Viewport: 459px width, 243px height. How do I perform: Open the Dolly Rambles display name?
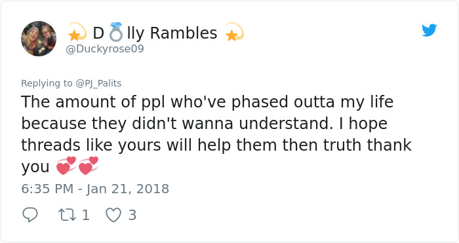coord(155,33)
